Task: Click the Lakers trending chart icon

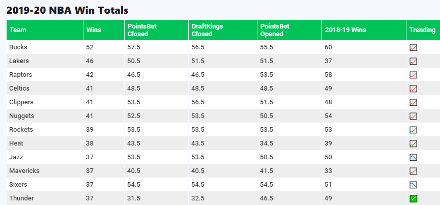Action: (414, 61)
